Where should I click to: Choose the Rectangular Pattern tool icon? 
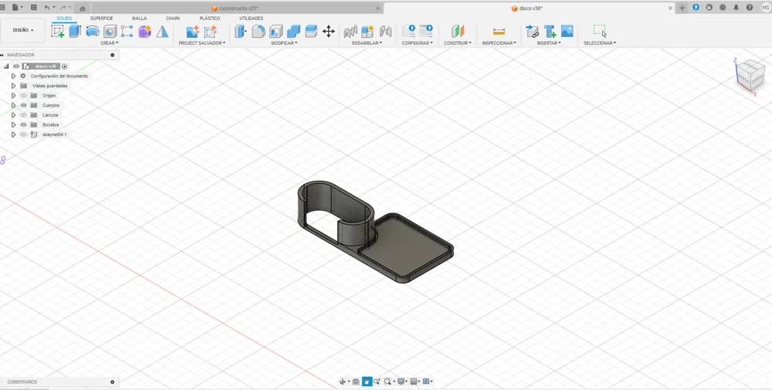[x=127, y=32]
